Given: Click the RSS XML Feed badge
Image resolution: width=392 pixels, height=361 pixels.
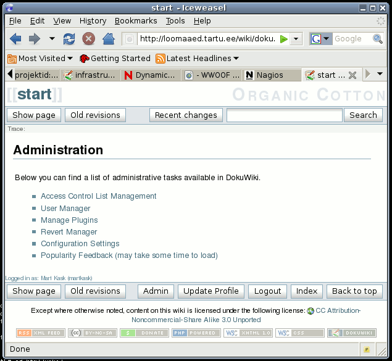Looking at the screenshot, I should 41,333.
